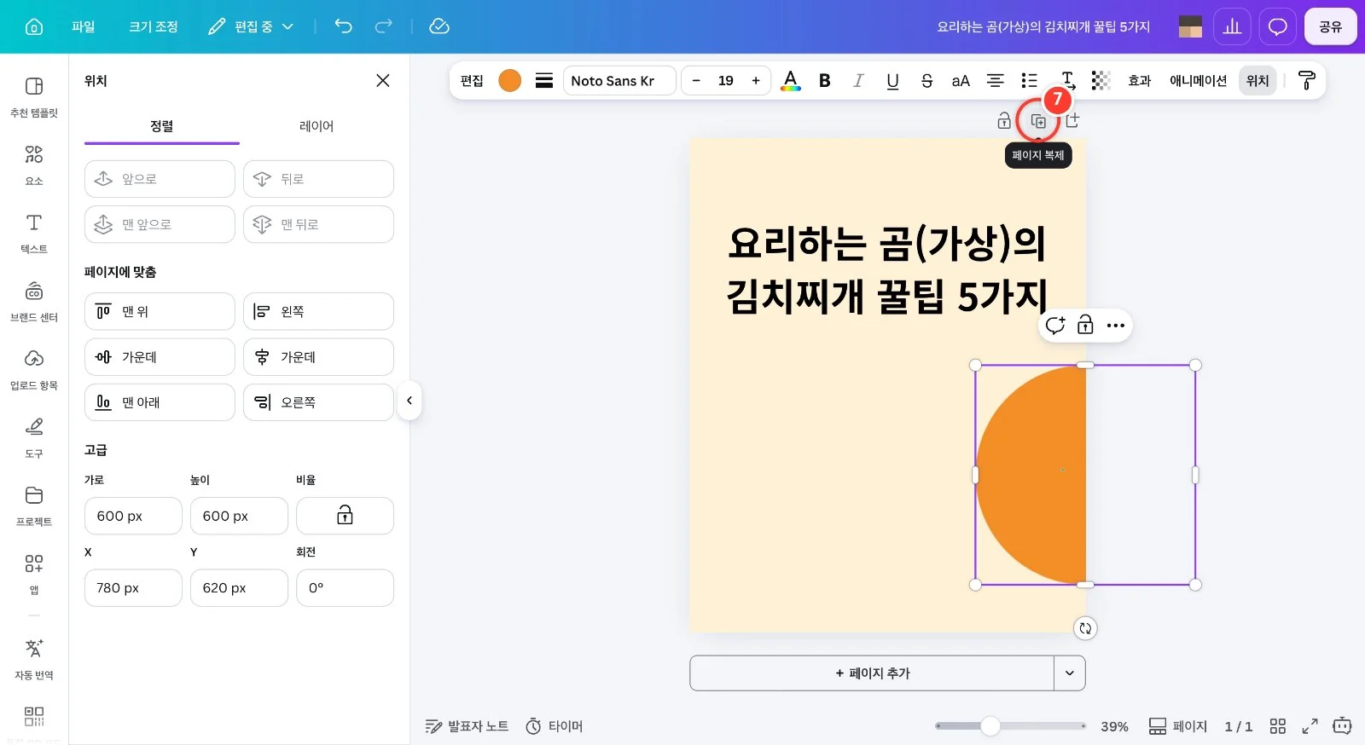Click copy style paint roller icon
Screen dimensions: 1365x745
(1306, 80)
